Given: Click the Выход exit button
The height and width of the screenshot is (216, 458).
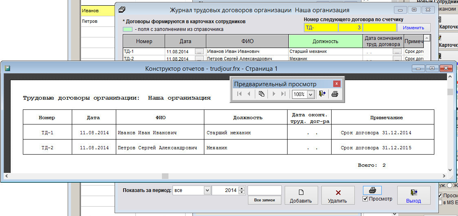Looking at the screenshot, I should pyautogui.click(x=413, y=195).
